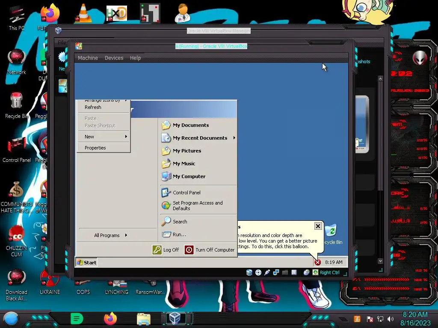The image size is (438, 328).
Task: Open the host volume speaker tray icon
Action: (x=391, y=319)
